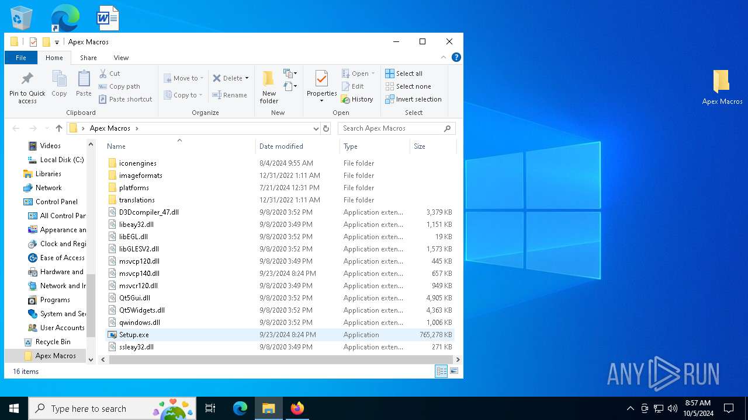This screenshot has height=420, width=748.
Task: Click the Rename command
Action: pos(230,95)
